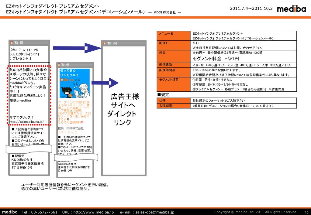311x215 pixels.
Task: Click the orange EZ icon in the 広告主様サイト phone's status bar
Action: click(105, 43)
